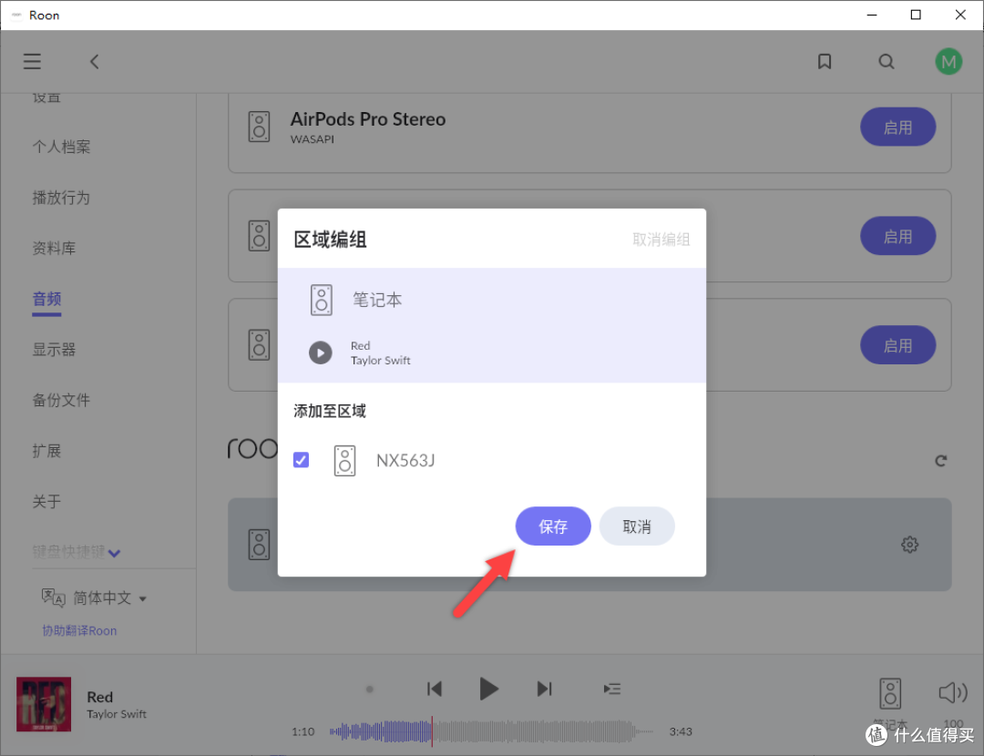
Task: Expand the 键盘快捷键 chevron
Action: click(x=114, y=552)
